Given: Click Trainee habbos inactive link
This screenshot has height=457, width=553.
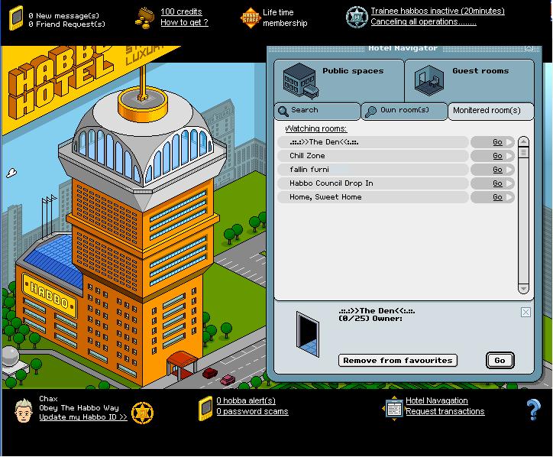Looking at the screenshot, I should (438, 11).
